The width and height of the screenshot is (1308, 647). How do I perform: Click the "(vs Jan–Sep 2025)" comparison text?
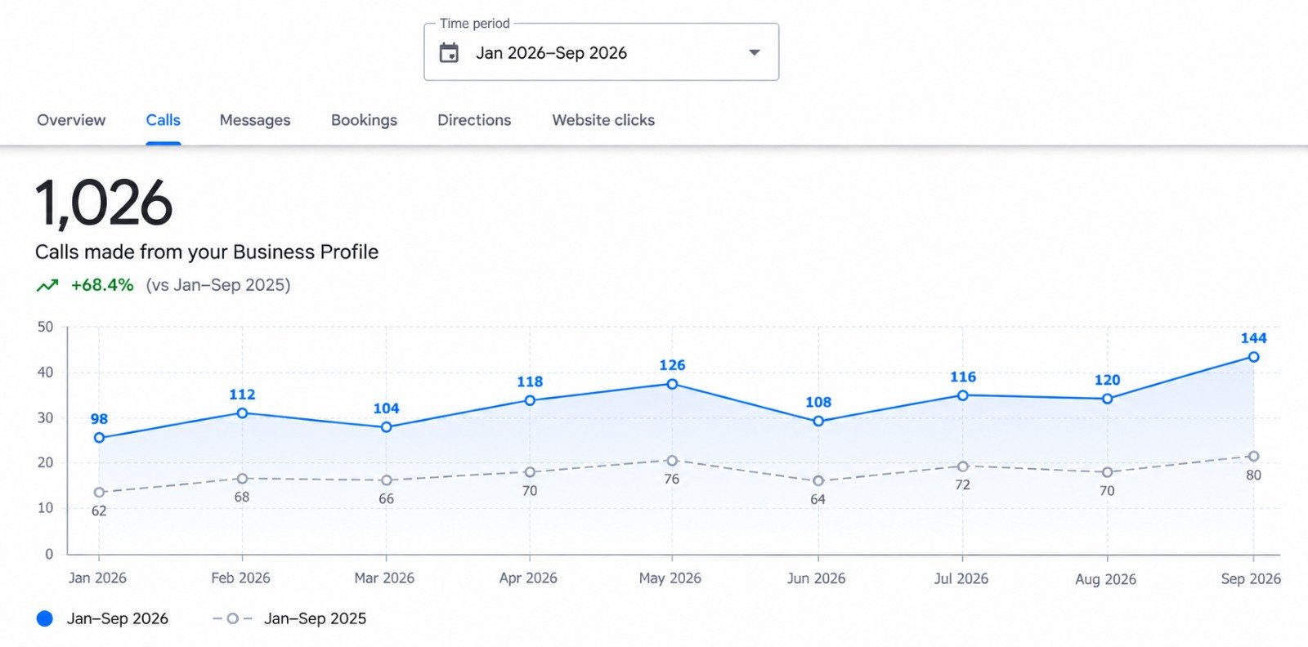click(x=218, y=285)
